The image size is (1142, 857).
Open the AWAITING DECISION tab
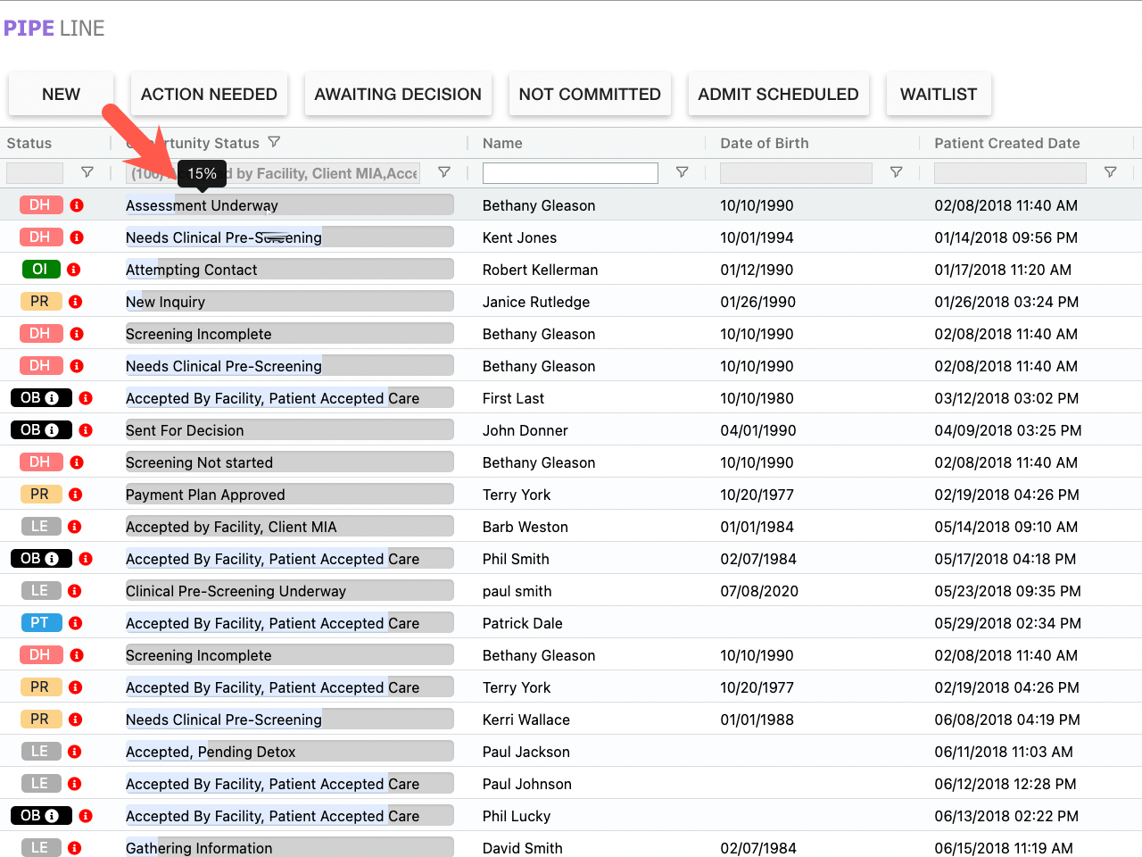(397, 95)
